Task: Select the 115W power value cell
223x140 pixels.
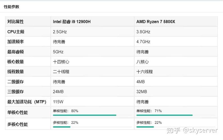Action: [x=58, y=102]
